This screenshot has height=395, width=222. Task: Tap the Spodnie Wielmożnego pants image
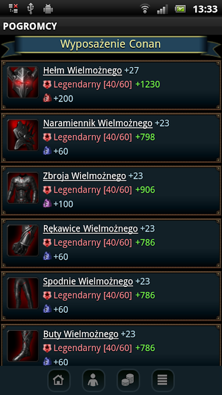click(23, 293)
